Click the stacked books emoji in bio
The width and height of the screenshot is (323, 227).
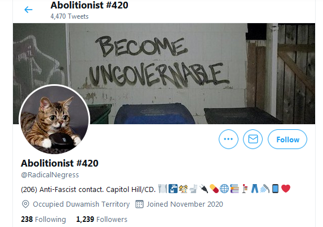pos(234,189)
